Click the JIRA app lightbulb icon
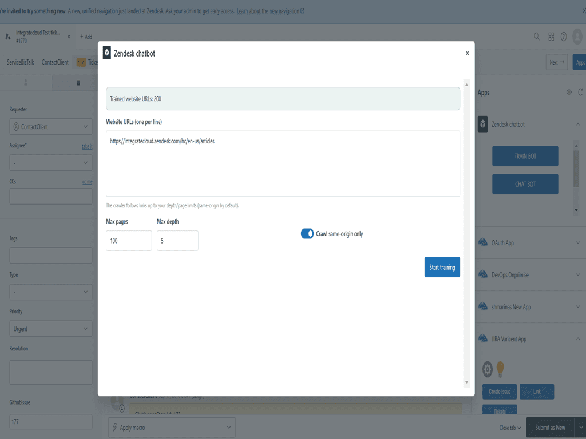The image size is (586, 439). (500, 369)
